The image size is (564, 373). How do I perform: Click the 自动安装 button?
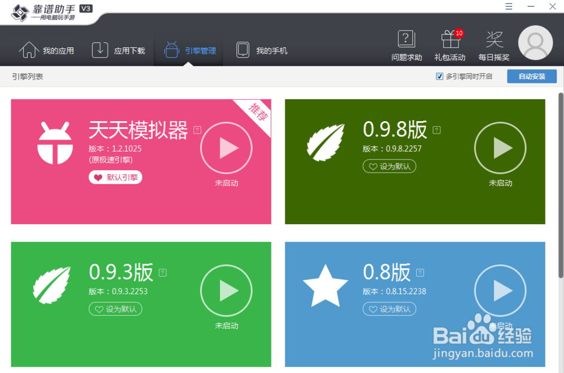click(532, 76)
